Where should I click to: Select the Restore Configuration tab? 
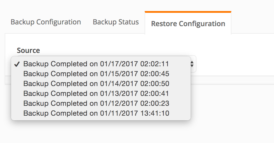tap(188, 24)
